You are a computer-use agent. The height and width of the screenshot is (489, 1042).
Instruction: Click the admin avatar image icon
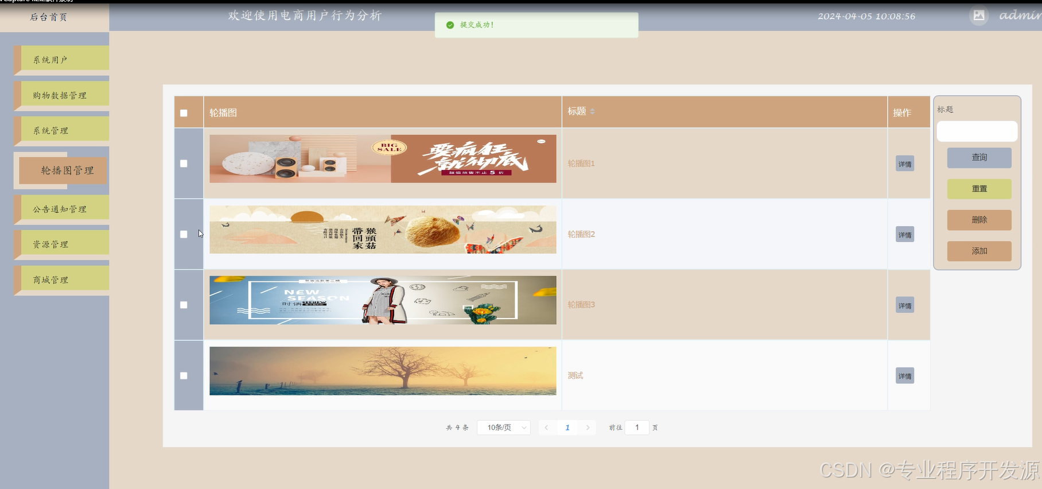coord(979,15)
